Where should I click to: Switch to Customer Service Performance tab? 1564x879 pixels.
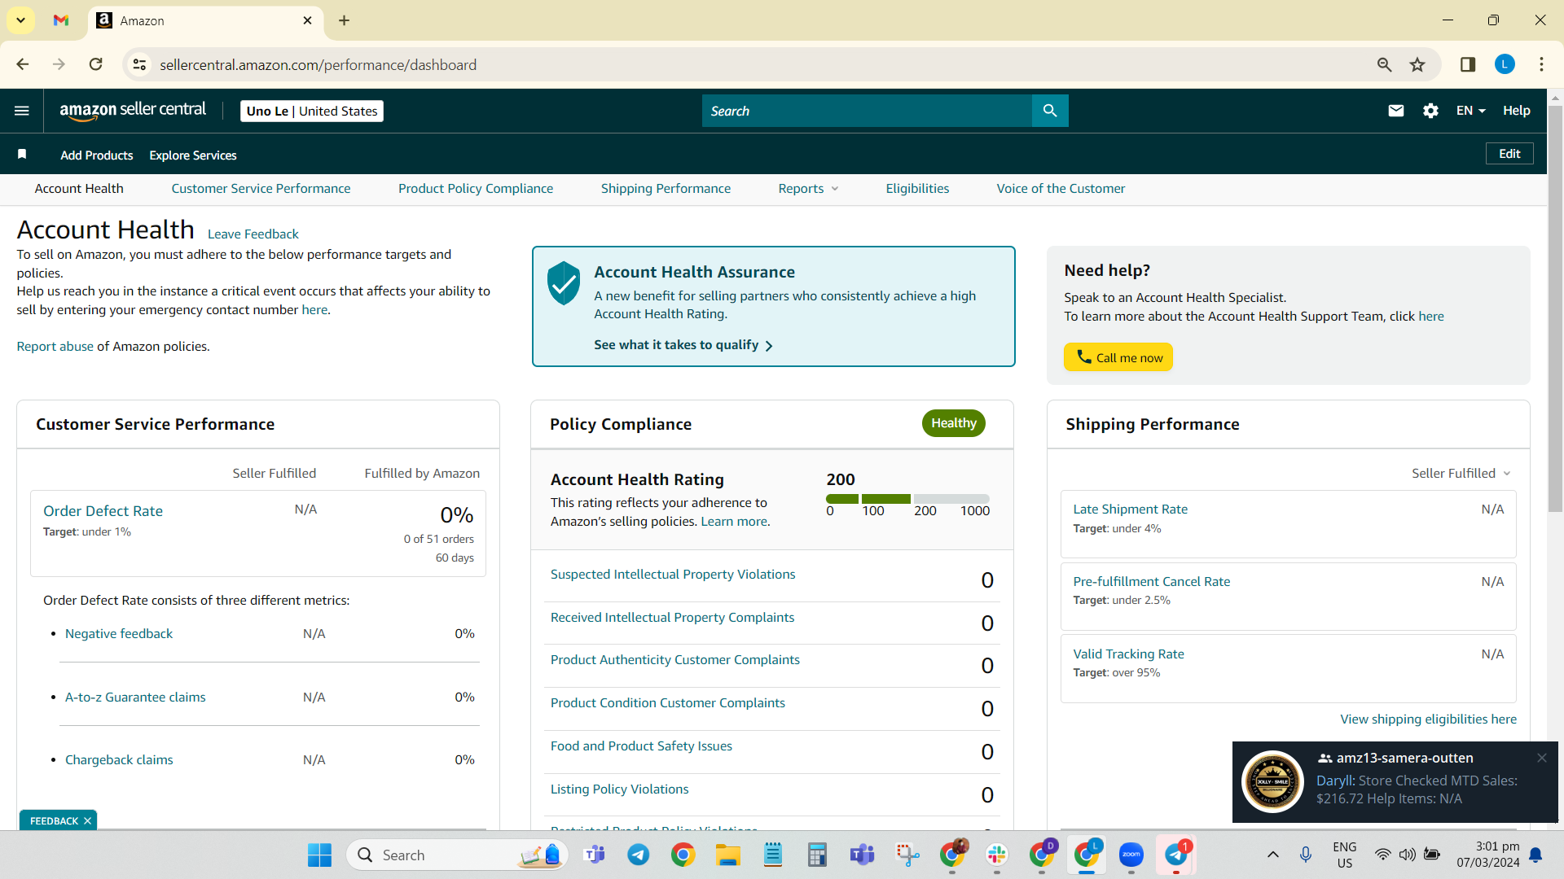261,189
